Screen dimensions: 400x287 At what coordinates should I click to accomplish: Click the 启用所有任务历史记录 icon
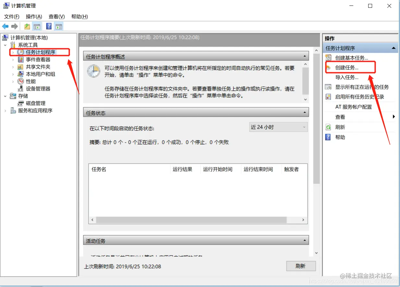[x=328, y=97]
